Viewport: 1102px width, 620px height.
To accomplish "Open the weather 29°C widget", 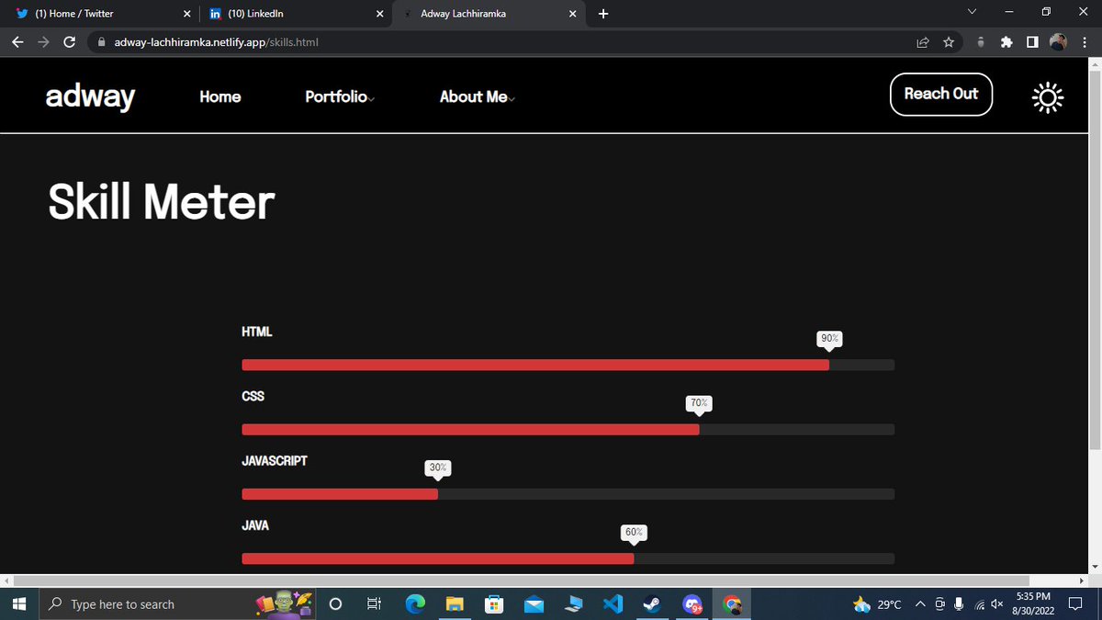I will click(x=878, y=603).
